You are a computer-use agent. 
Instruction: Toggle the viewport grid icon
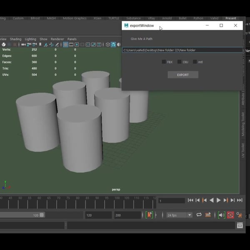point(66,45)
